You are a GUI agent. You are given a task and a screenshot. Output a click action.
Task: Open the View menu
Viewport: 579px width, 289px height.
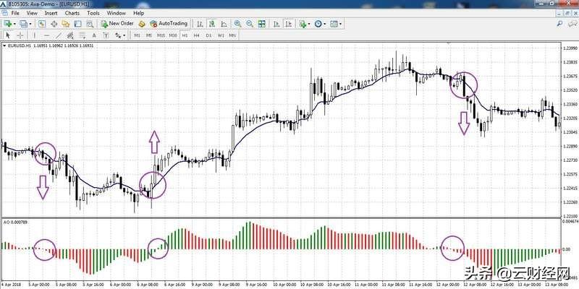[x=32, y=13]
